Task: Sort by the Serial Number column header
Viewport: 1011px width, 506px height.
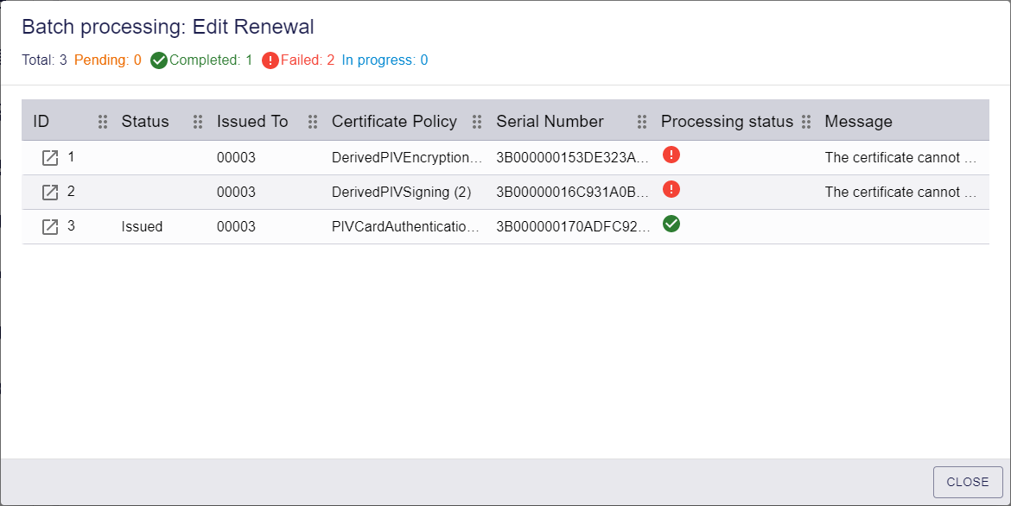Action: [x=550, y=121]
